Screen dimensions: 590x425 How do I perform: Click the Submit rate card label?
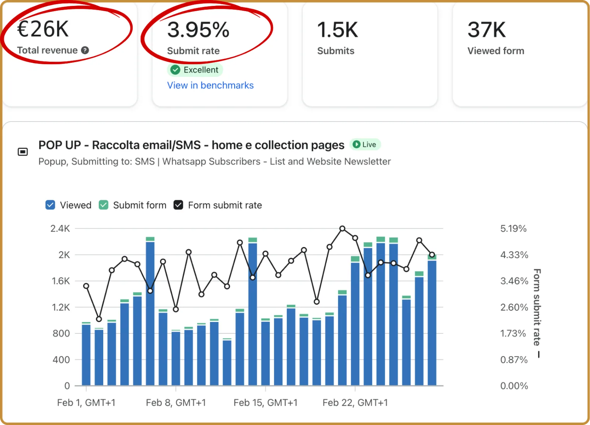[193, 51]
